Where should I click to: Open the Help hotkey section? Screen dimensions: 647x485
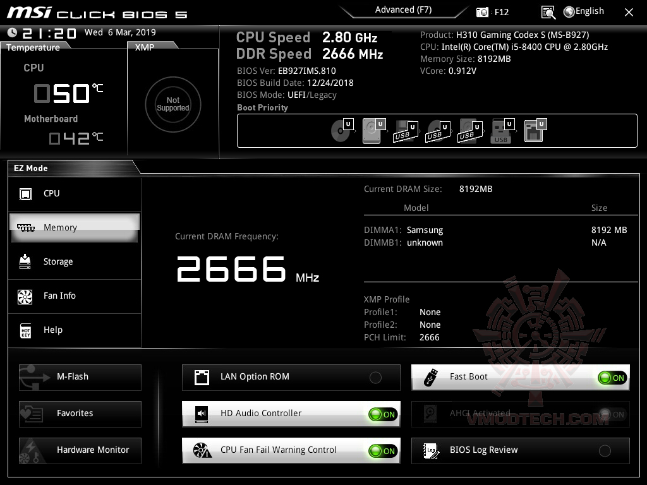pos(75,330)
